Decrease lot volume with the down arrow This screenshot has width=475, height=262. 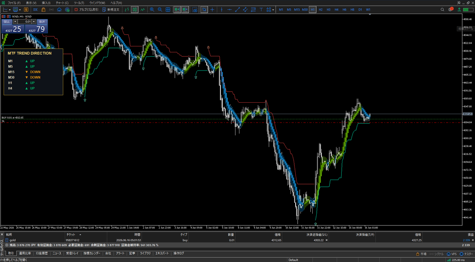pyautogui.click(x=15, y=21)
